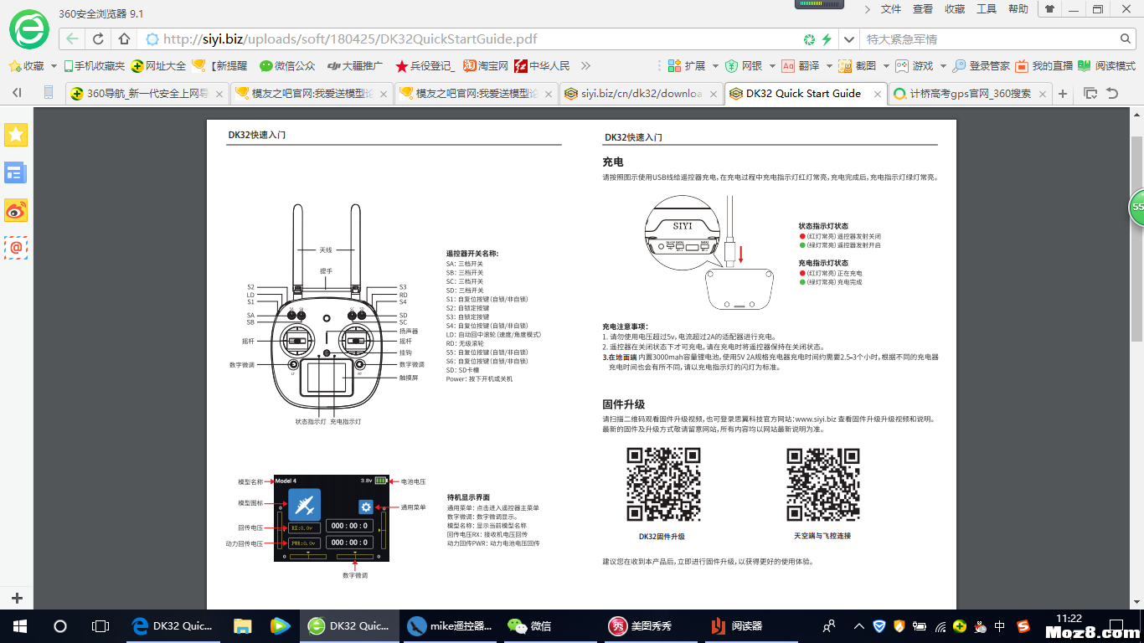Expand the 翻译 dropdown arrow

point(829,65)
